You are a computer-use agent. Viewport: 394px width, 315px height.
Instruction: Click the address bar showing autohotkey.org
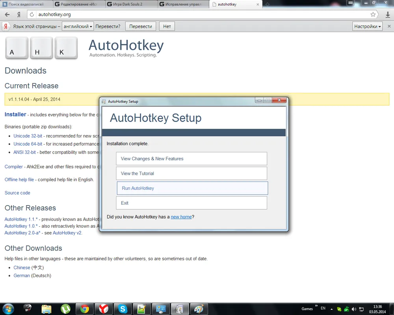(197, 15)
